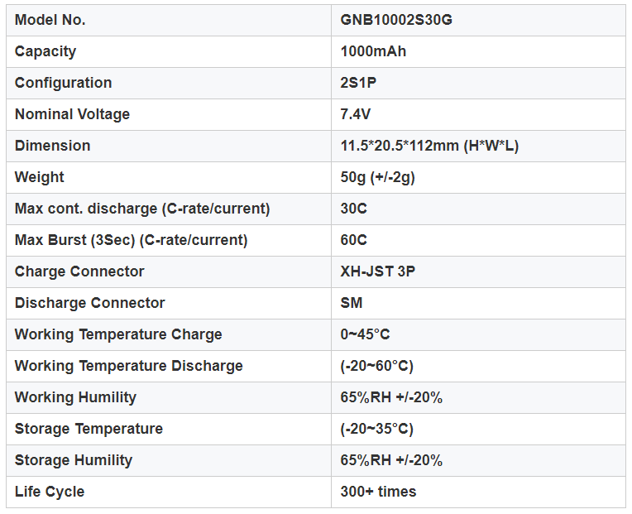Click the Nominal Voltage label

point(72,114)
